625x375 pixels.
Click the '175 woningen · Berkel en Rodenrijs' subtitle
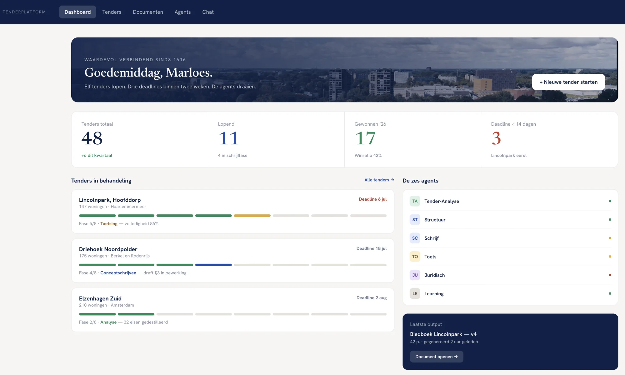click(x=114, y=256)
